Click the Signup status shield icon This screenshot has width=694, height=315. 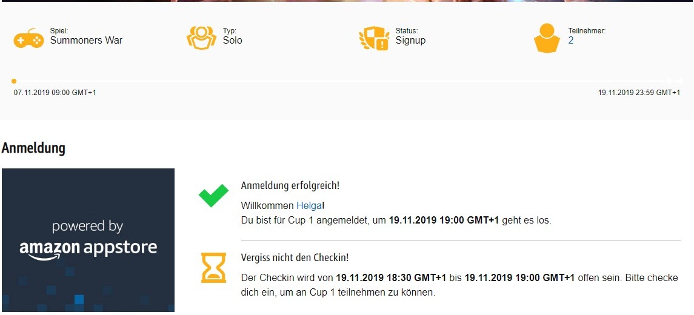point(374,39)
